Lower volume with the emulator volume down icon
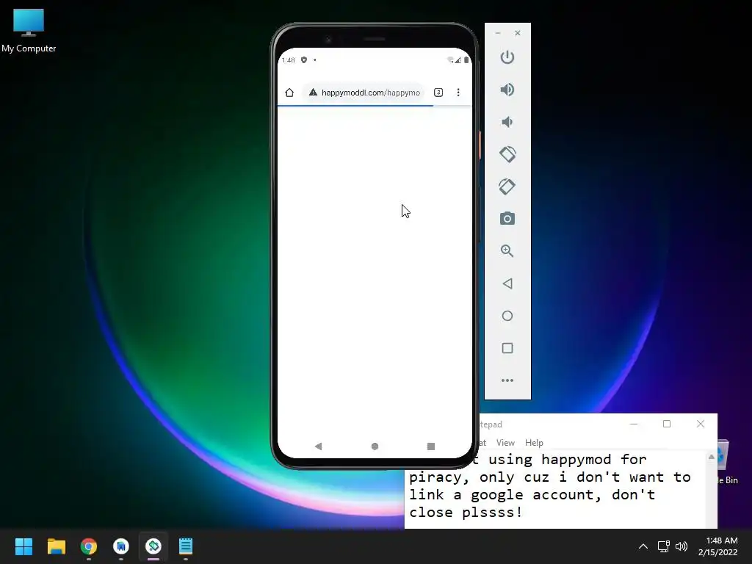Screen dimensions: 752x564 [x=507, y=122]
